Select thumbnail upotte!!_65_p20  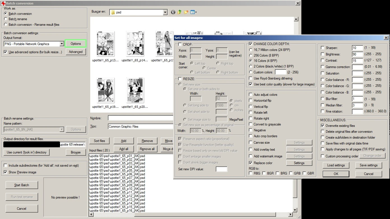coord(135,93)
